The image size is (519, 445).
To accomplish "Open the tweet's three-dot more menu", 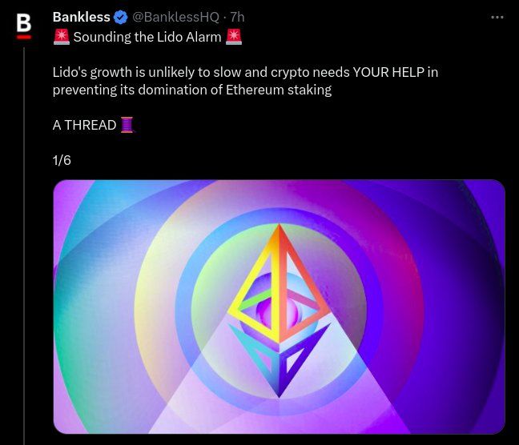I will pyautogui.click(x=497, y=17).
